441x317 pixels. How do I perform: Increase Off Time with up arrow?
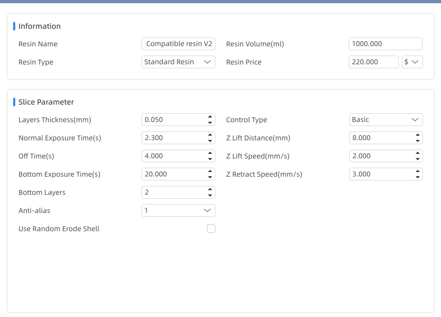coord(210,153)
